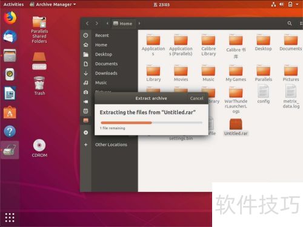Select the My Games folder
The height and width of the screenshot is (227, 303).
[236, 73]
